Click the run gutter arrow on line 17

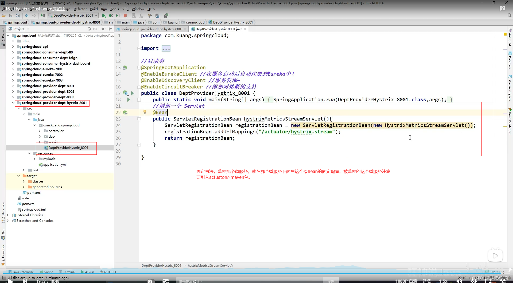pos(132,93)
